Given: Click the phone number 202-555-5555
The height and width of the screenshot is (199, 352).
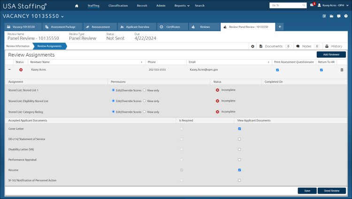Looking at the screenshot, I should point(157,70).
